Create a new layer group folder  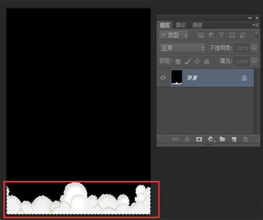click(x=222, y=139)
